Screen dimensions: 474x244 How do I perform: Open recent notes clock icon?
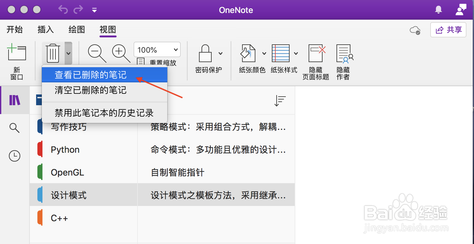pyautogui.click(x=15, y=156)
